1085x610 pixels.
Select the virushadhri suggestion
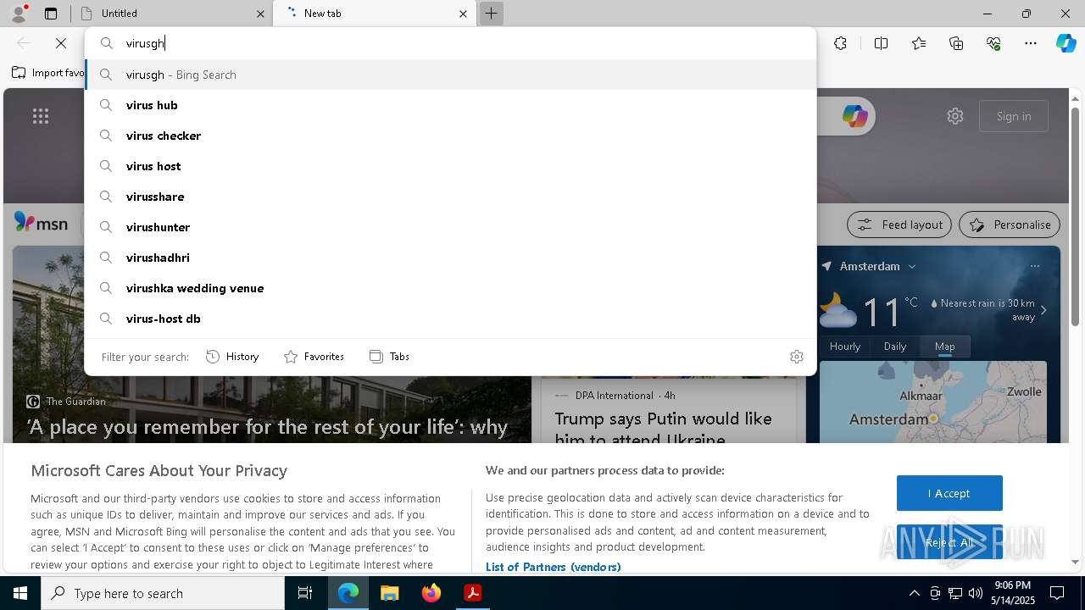tap(450, 258)
